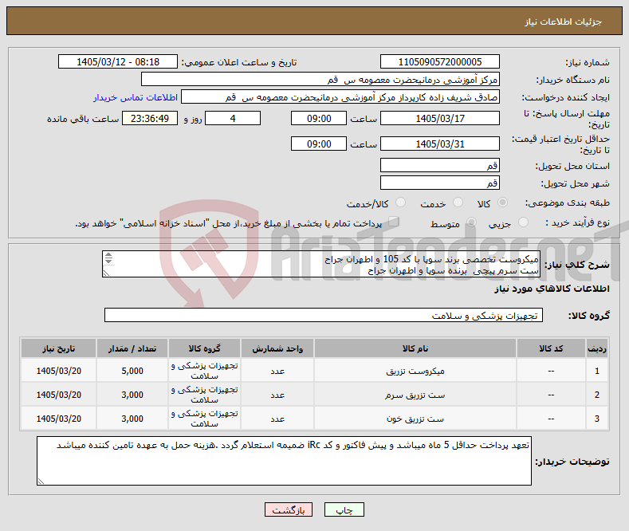Click the کد کالا column header
Viewport: 629px width, 531px height.
[x=551, y=348]
